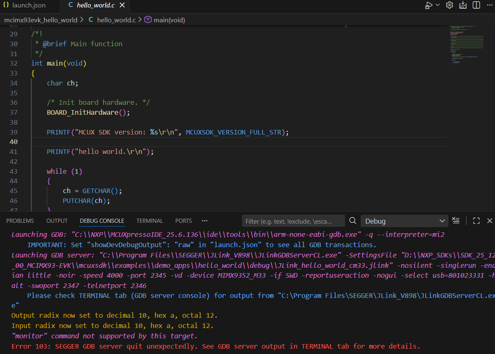Click the JSON braces icon on launch.json tab
This screenshot has width=495, height=354.
(6, 5)
